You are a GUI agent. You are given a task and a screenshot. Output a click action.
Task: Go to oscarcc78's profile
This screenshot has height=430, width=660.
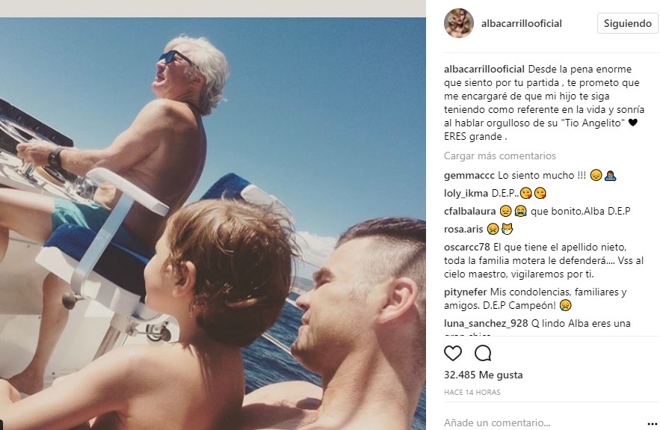point(467,247)
